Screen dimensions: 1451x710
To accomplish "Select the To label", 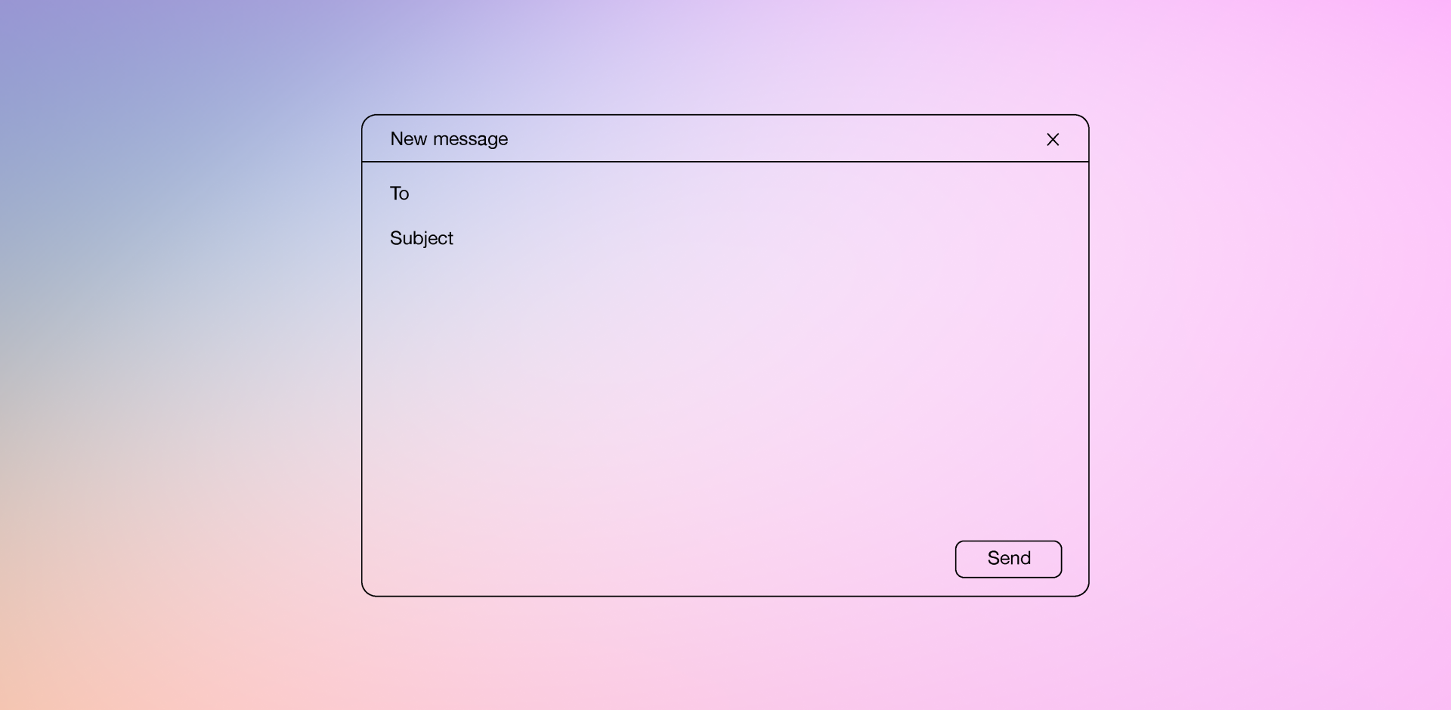I will [x=399, y=194].
